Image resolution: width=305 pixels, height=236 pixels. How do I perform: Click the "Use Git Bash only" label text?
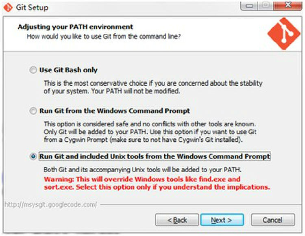(x=68, y=70)
